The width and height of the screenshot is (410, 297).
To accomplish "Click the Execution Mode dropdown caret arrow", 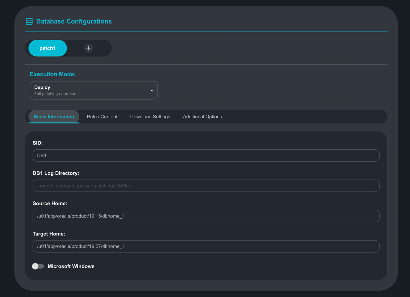I will coord(151,90).
